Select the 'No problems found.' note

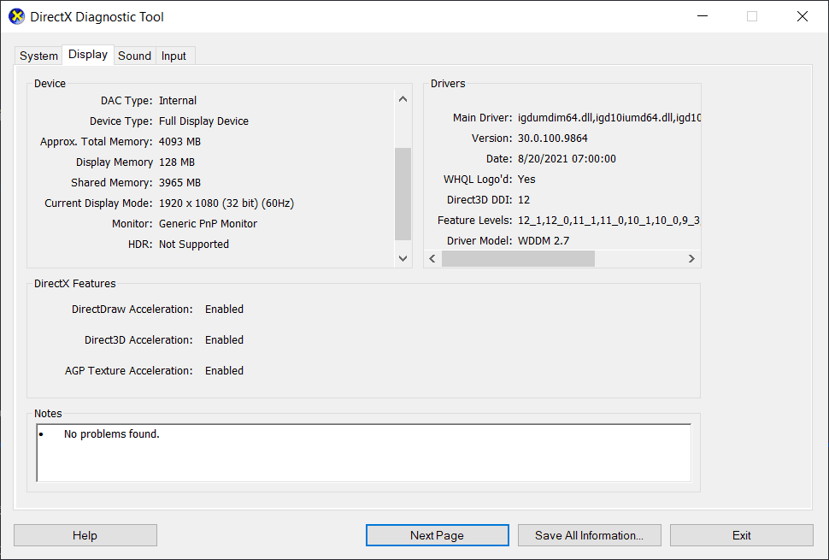click(x=112, y=434)
